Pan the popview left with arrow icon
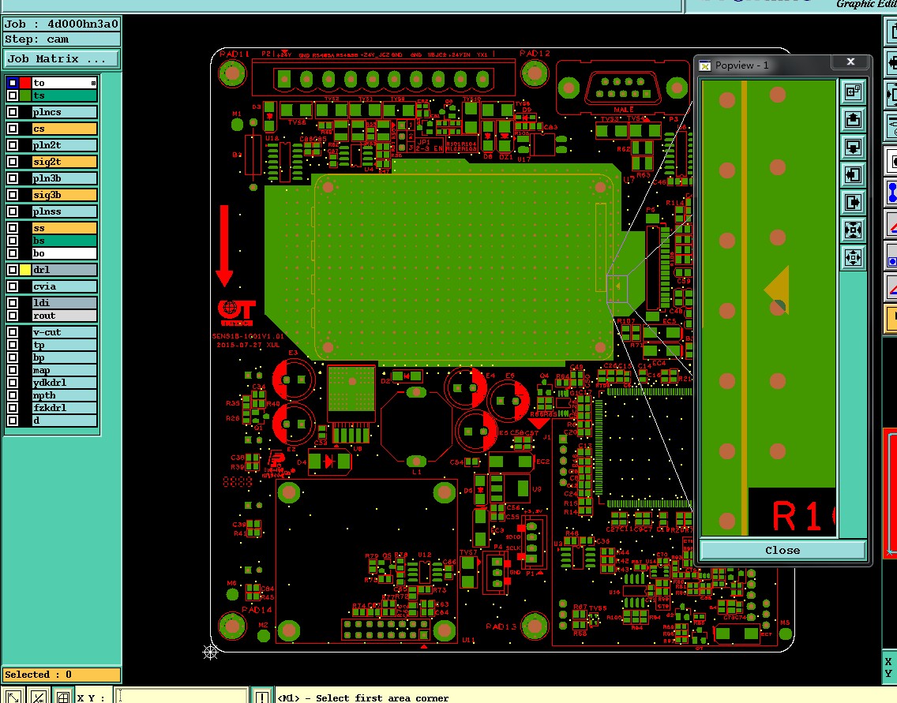This screenshot has width=897, height=703. click(853, 174)
